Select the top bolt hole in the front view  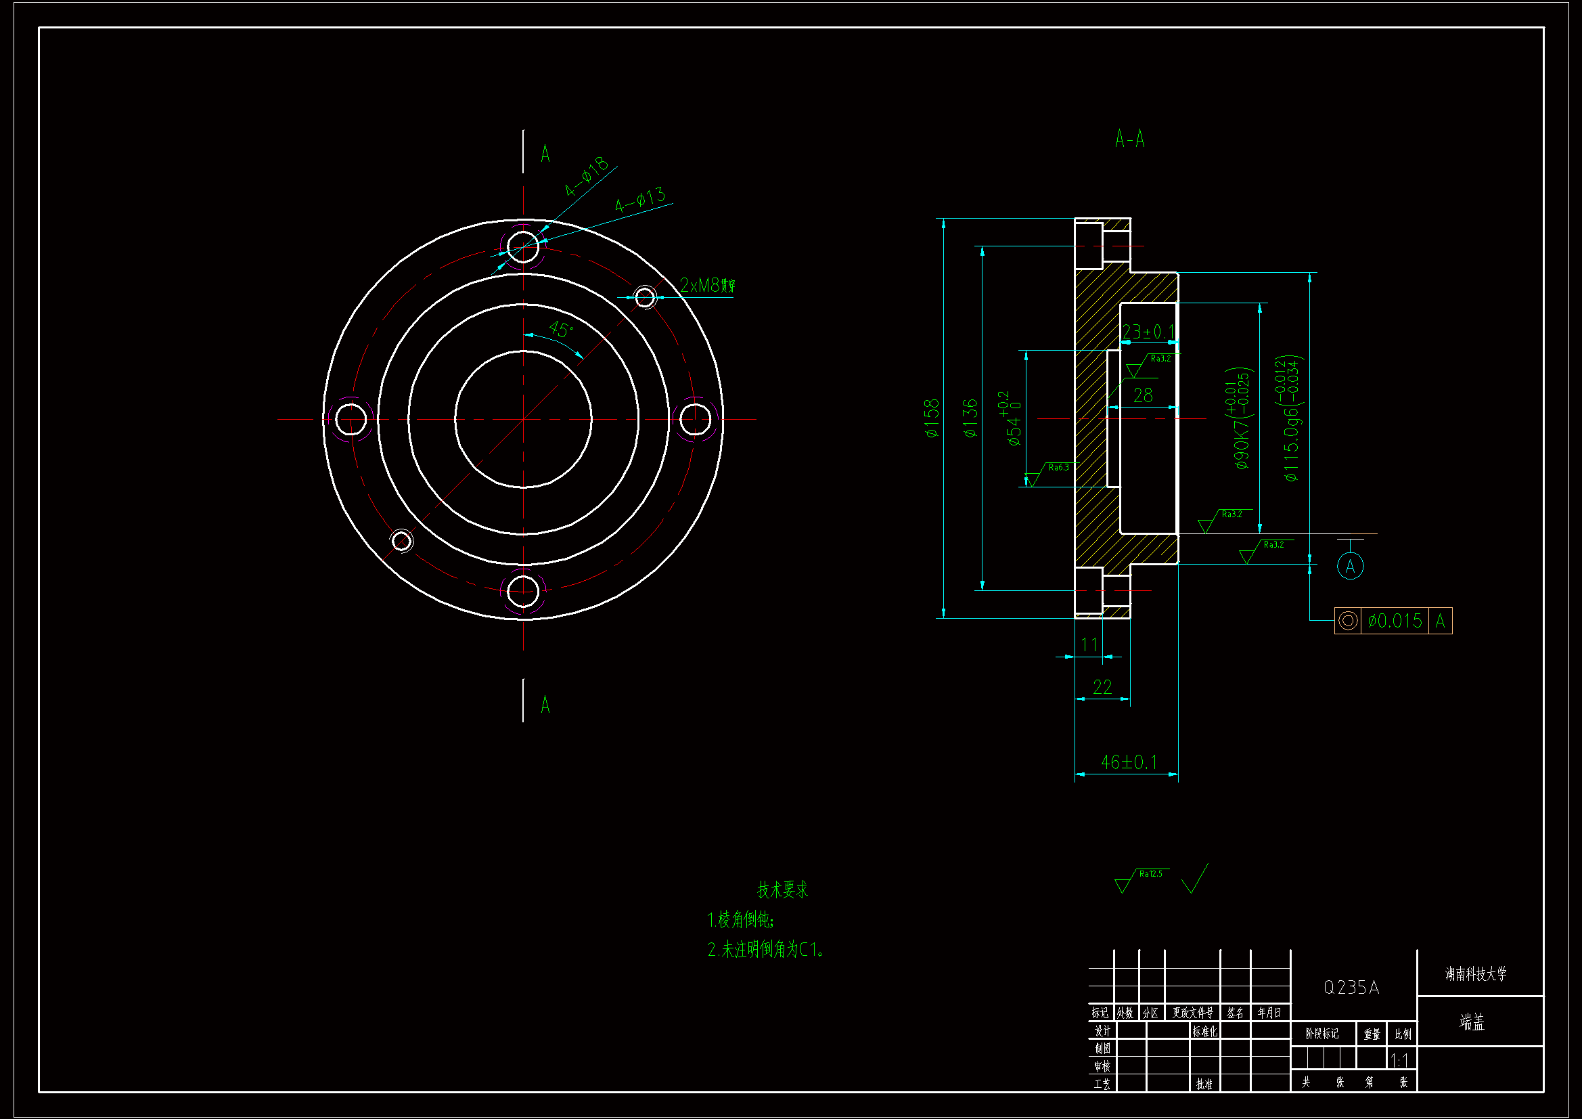point(523,246)
